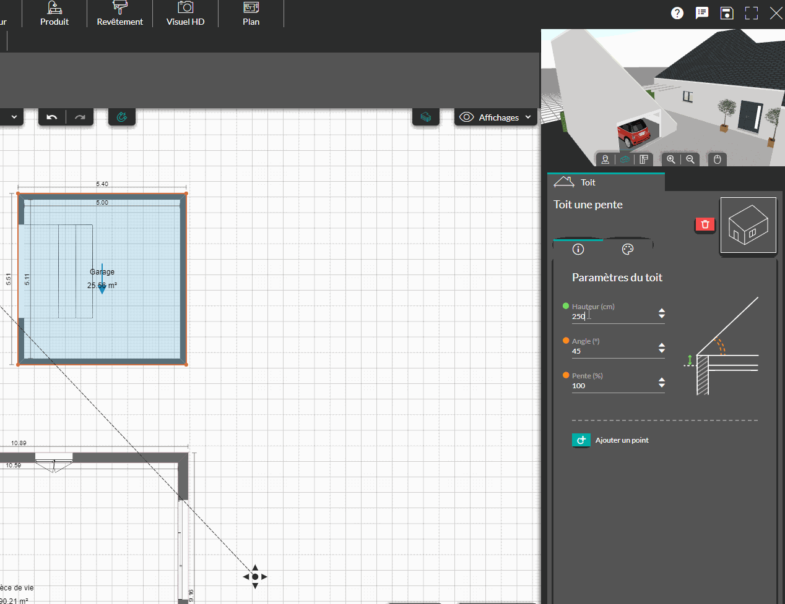Open the Plan menu

[x=251, y=14]
